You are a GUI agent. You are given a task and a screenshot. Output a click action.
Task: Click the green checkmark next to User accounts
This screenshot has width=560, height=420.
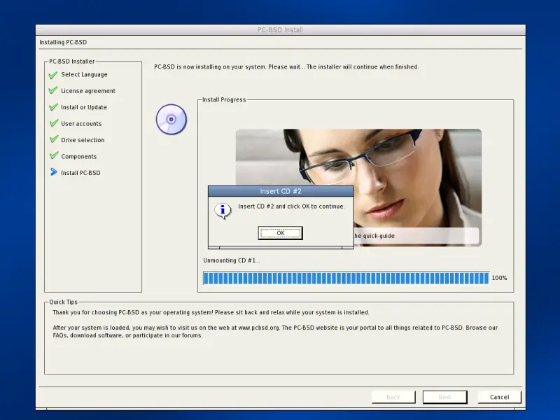53,124
